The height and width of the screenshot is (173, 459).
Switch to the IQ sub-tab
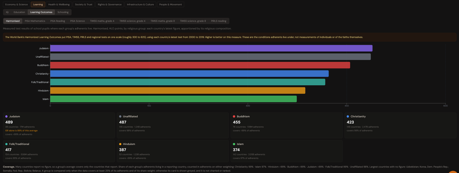click(x=7, y=12)
